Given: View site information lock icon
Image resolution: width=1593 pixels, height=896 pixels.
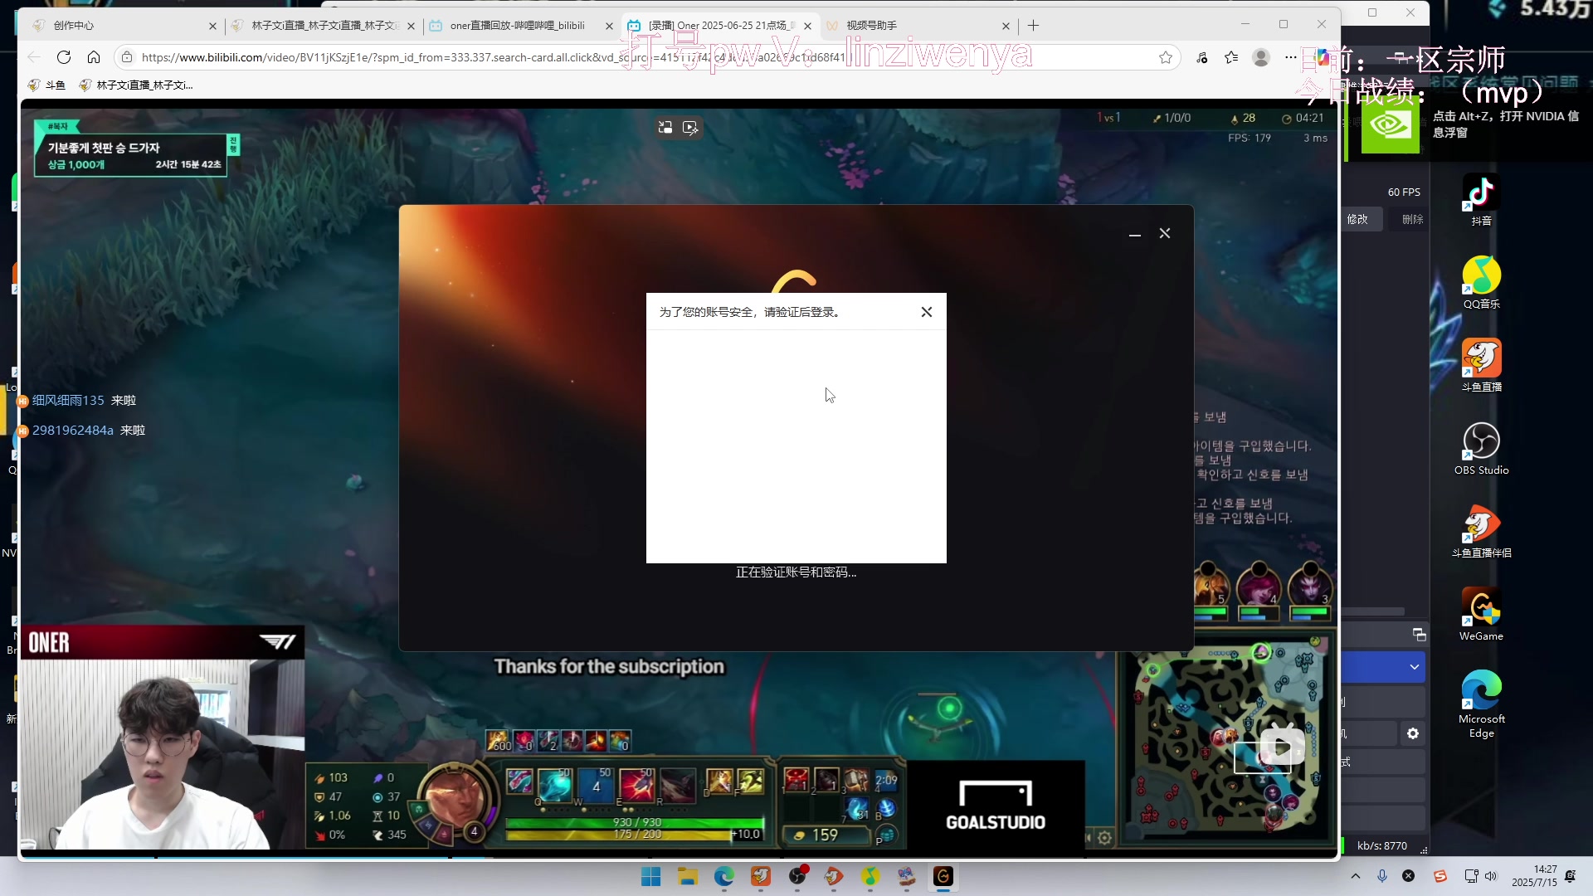Looking at the screenshot, I should tap(127, 57).
